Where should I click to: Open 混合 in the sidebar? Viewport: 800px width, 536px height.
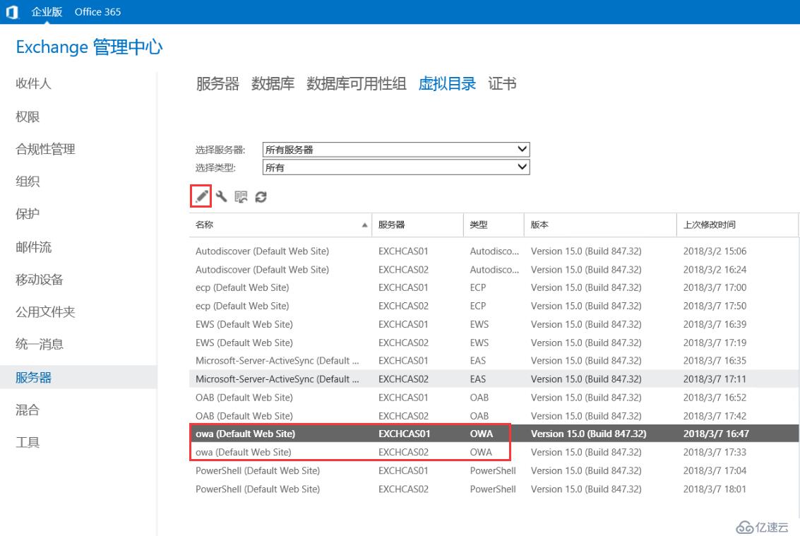(x=28, y=410)
